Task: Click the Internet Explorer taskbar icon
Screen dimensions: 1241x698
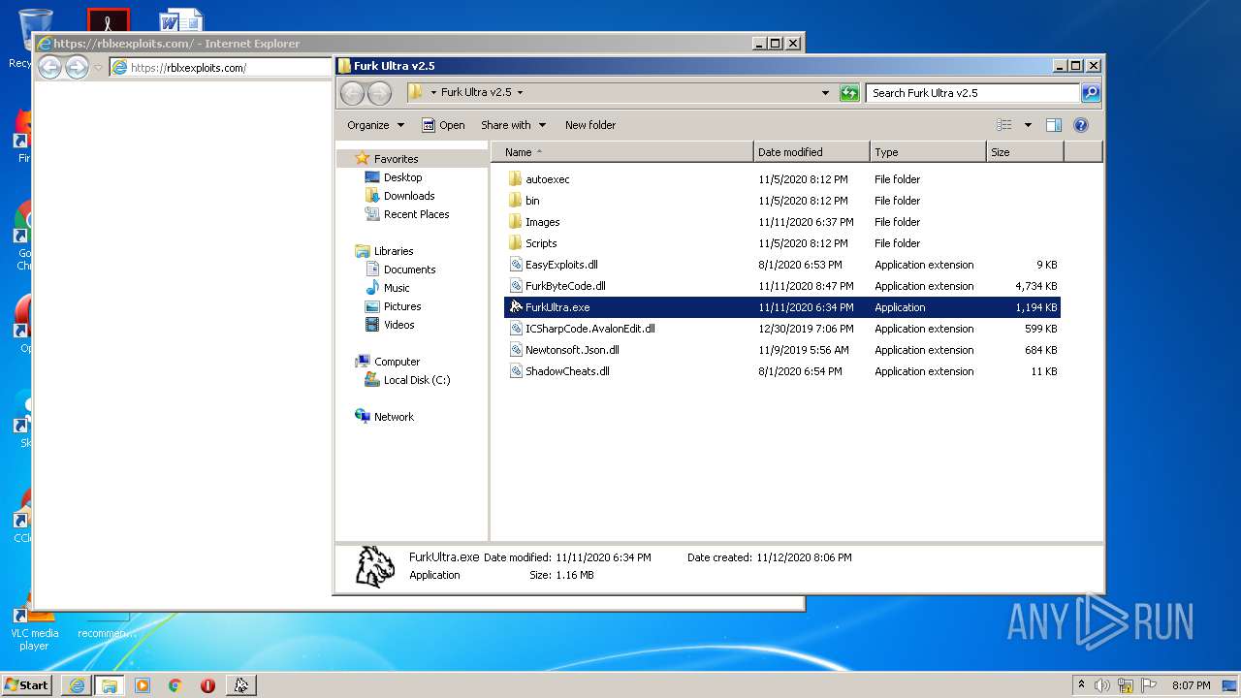Action: [x=77, y=685]
